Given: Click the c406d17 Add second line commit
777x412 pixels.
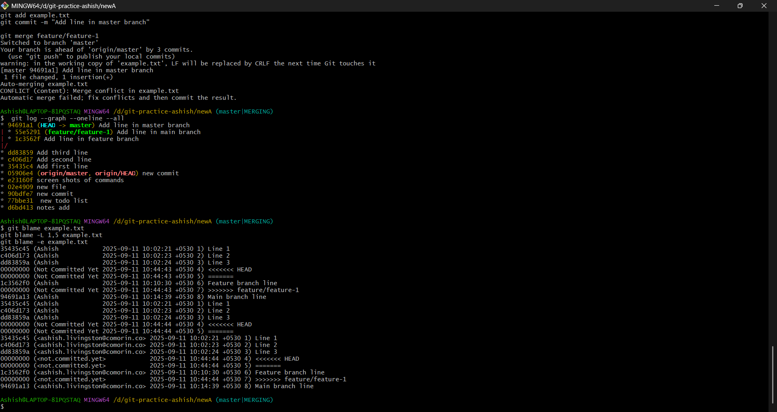Looking at the screenshot, I should click(20, 159).
